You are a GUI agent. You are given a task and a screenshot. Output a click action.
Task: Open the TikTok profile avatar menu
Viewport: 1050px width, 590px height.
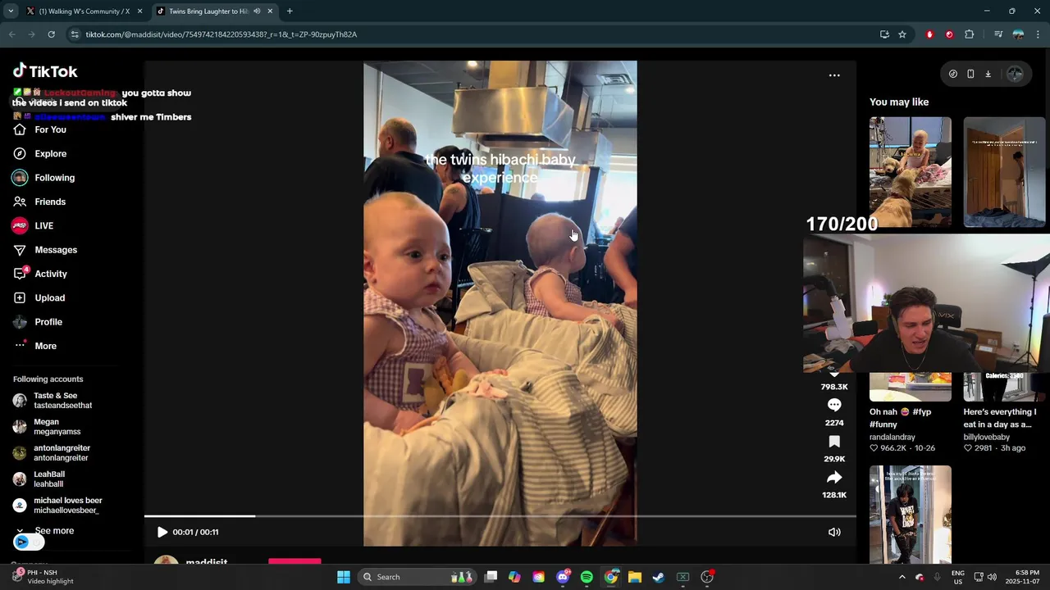[1015, 74]
